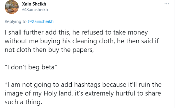Viewport: 175px width, 108px height.
Task: Open the Xain Sheikh display name
Action: 34,4
